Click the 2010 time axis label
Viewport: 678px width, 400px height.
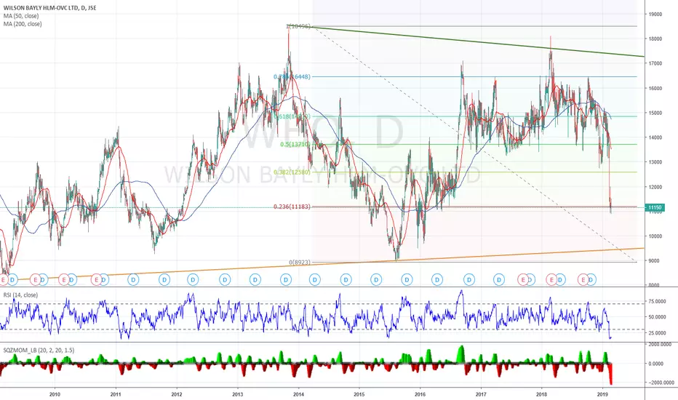[55, 394]
